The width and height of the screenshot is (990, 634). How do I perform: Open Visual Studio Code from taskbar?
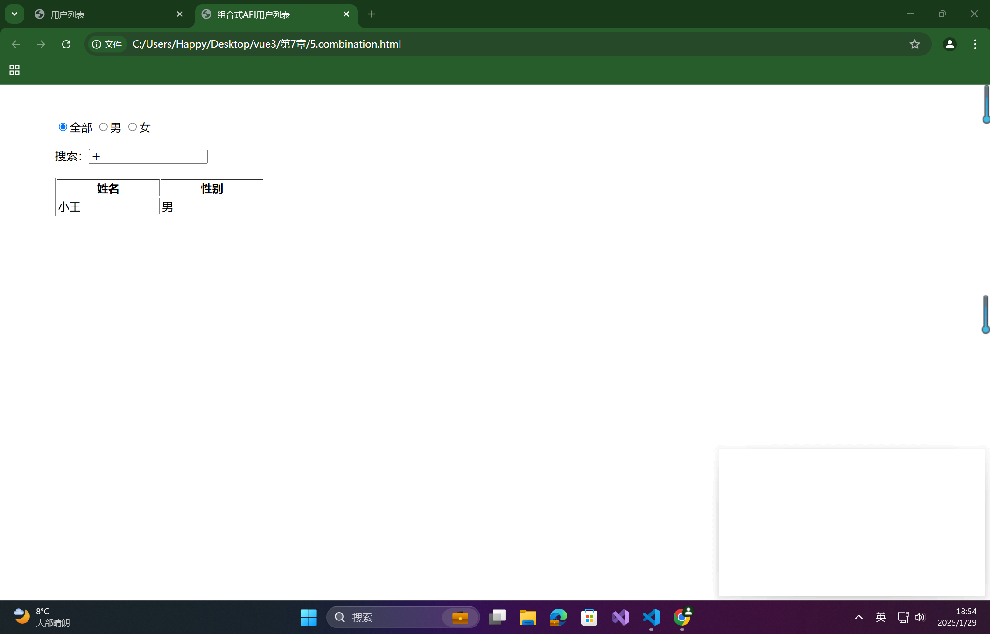point(651,617)
